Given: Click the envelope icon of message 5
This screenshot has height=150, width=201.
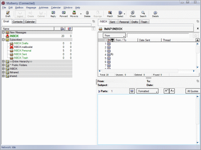Looking at the screenshot, I should click(x=109, y=58).
